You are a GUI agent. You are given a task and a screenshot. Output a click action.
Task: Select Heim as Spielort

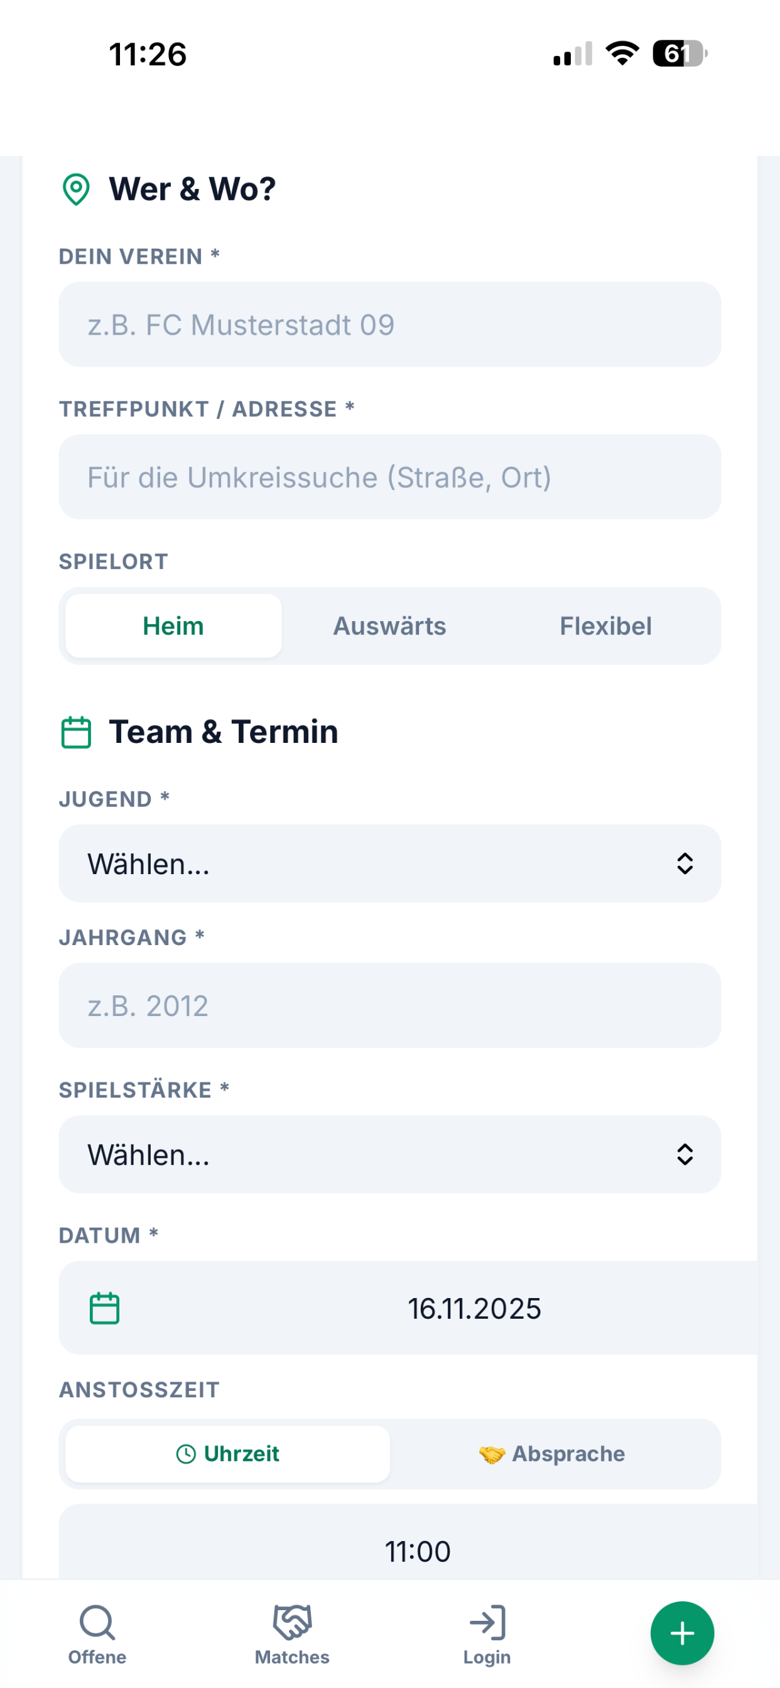174,626
